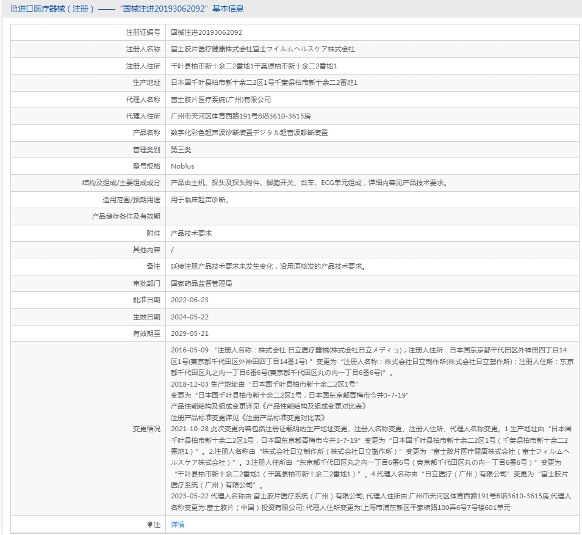Click the 适用范围 value 用于临床超声诊断
This screenshot has height=535, width=582.
pyautogui.click(x=201, y=200)
